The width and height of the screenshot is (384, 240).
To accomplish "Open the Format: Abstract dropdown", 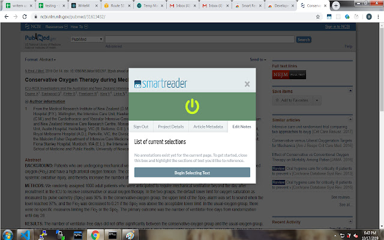I will (x=40, y=59).
